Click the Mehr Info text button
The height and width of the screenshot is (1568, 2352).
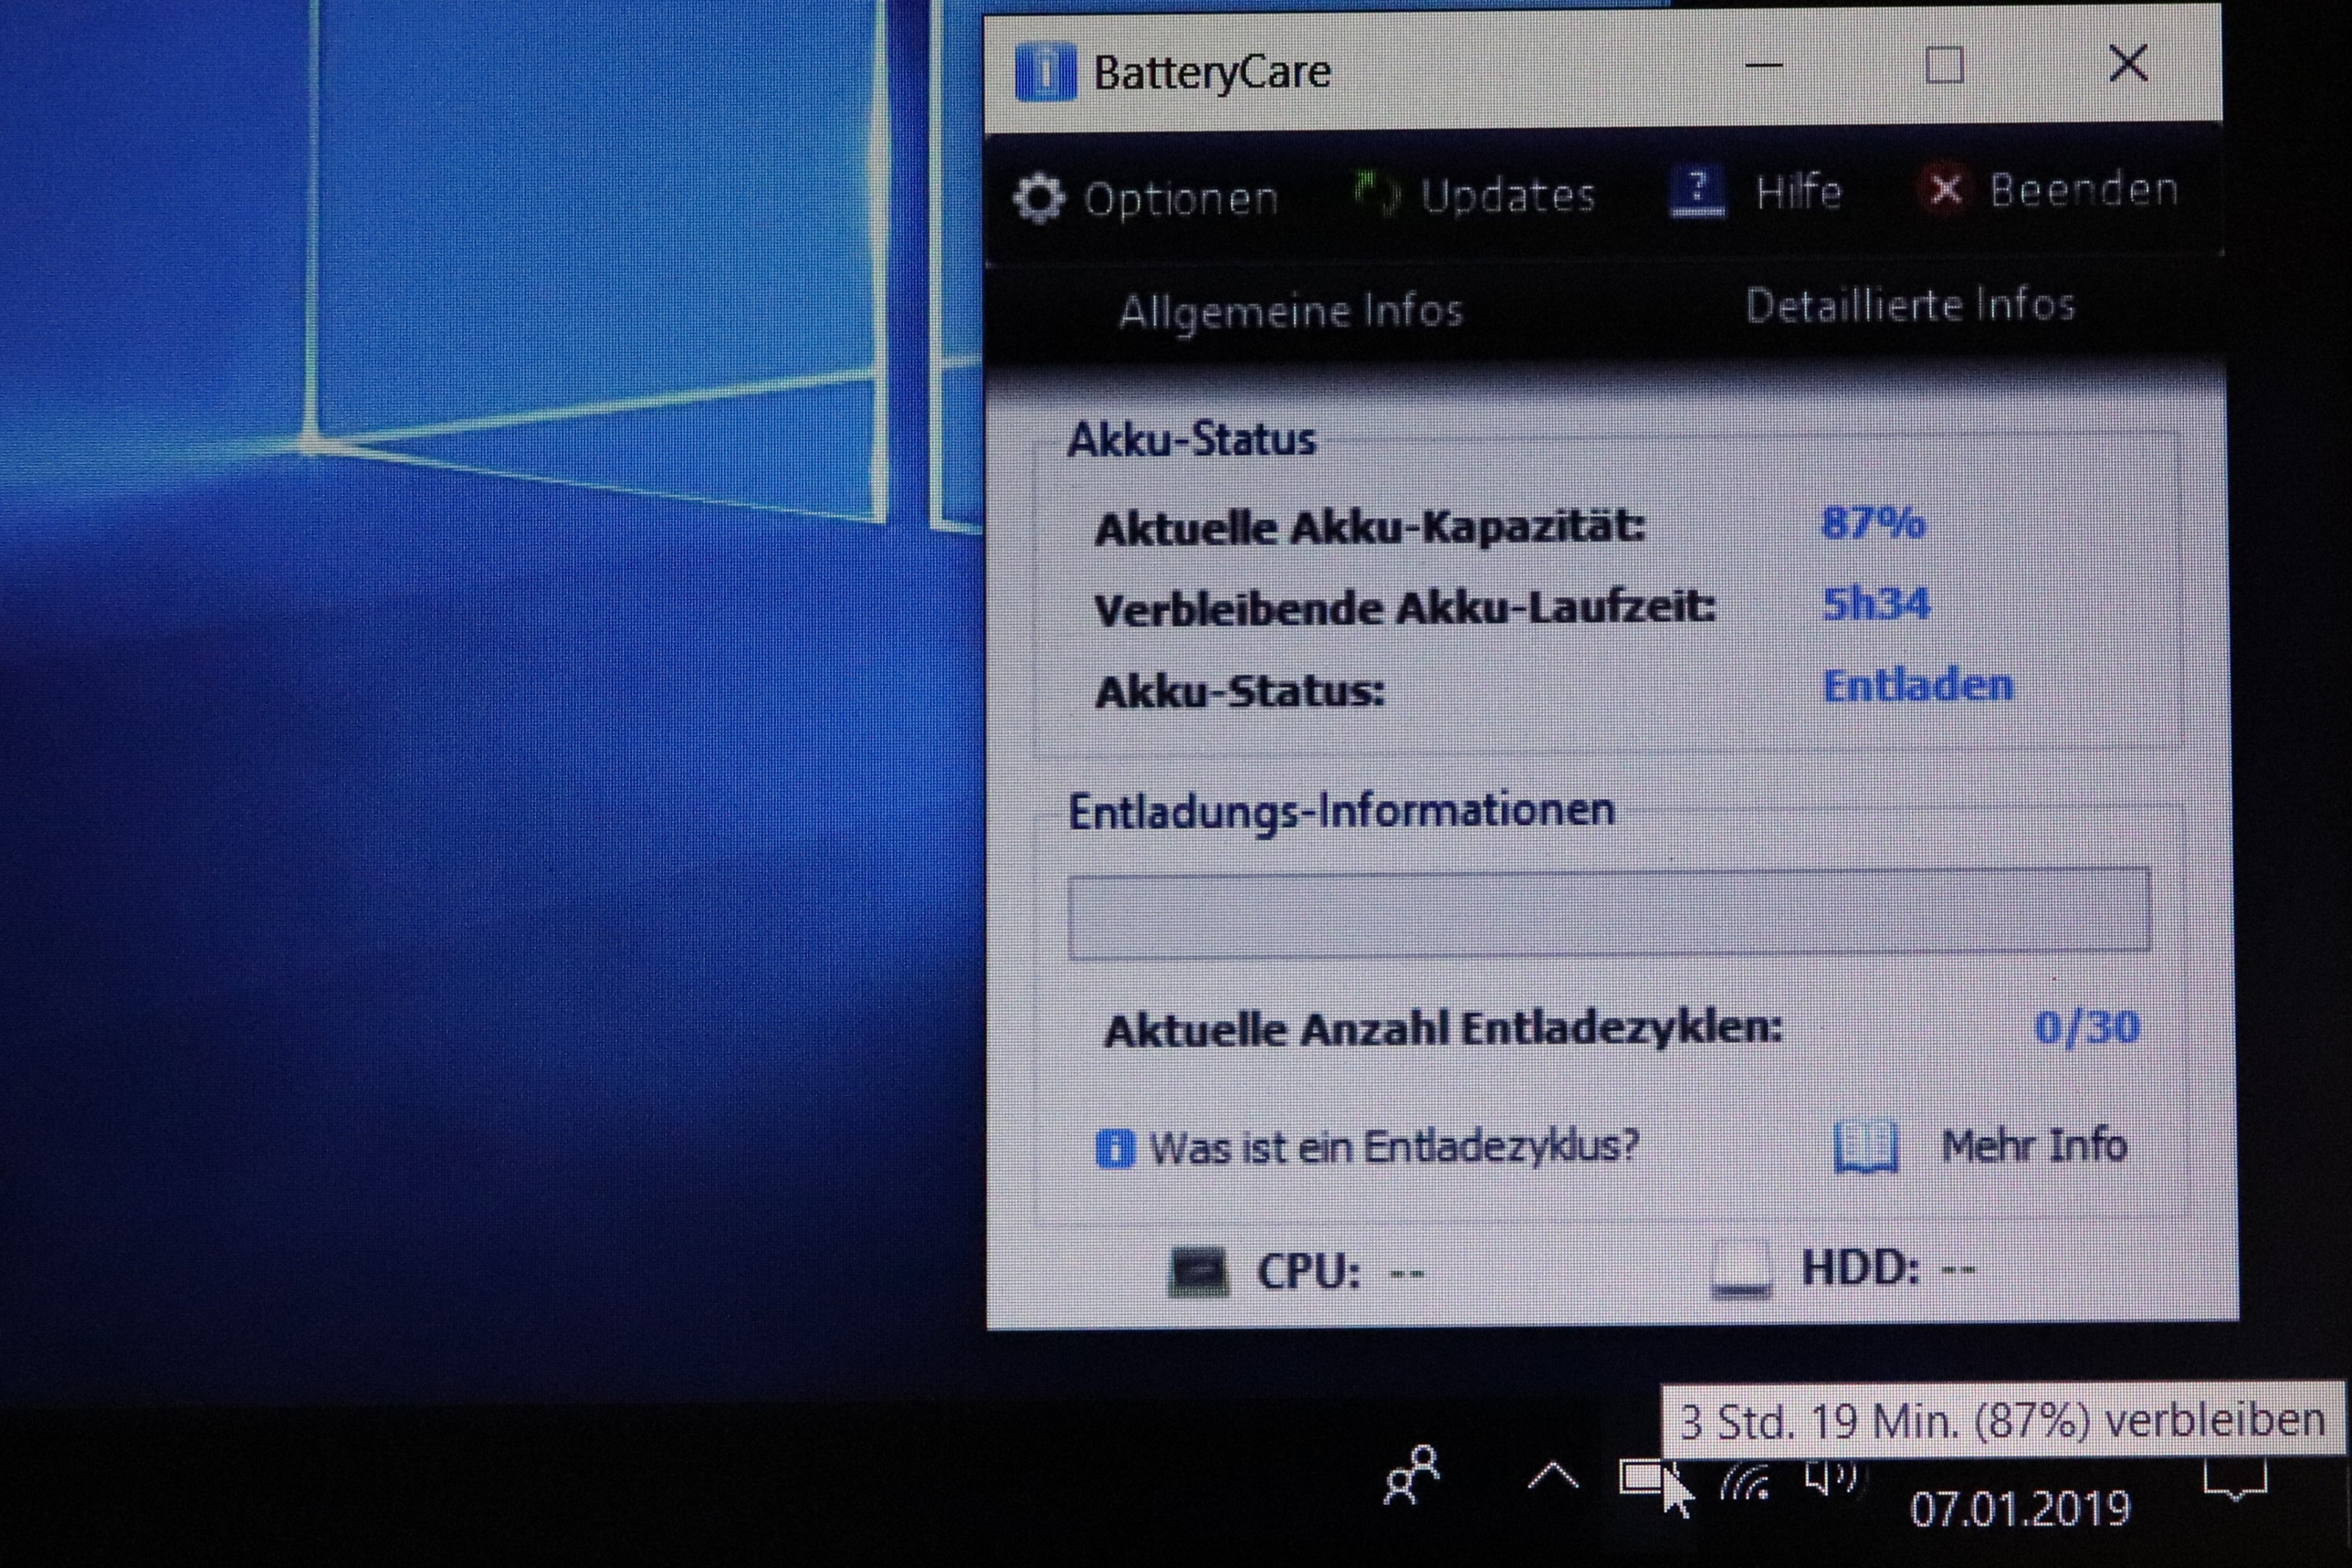point(2033,1145)
